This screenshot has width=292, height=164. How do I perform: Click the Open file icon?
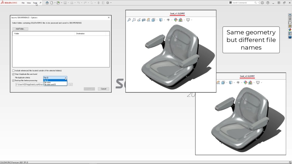[x=58, y=3]
